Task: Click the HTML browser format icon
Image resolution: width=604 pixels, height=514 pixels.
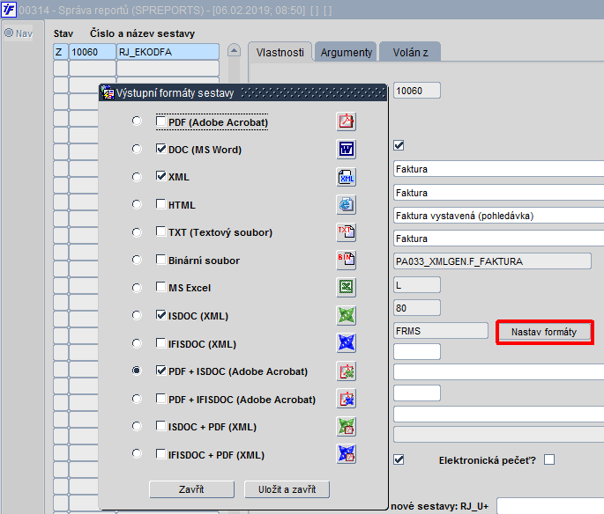Action: [x=346, y=204]
